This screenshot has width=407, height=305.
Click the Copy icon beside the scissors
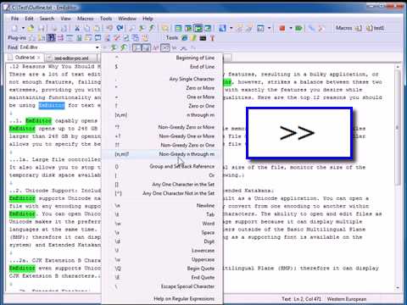[87, 28]
